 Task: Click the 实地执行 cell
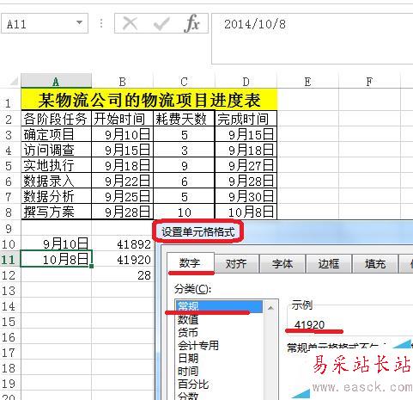click(x=56, y=165)
